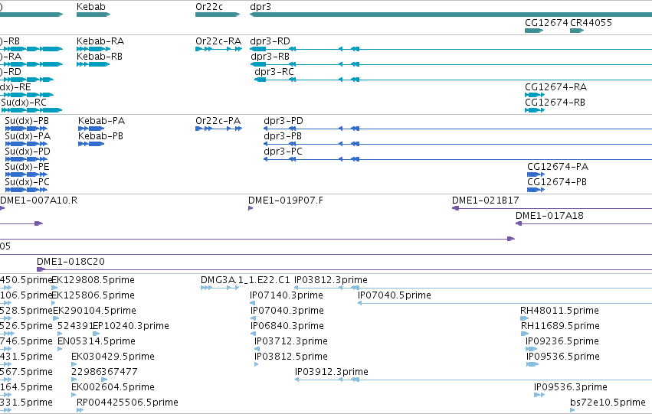Screen dimensions: 652x414
Task: Select EST EK002604.5prime
Action: click(x=74, y=396)
